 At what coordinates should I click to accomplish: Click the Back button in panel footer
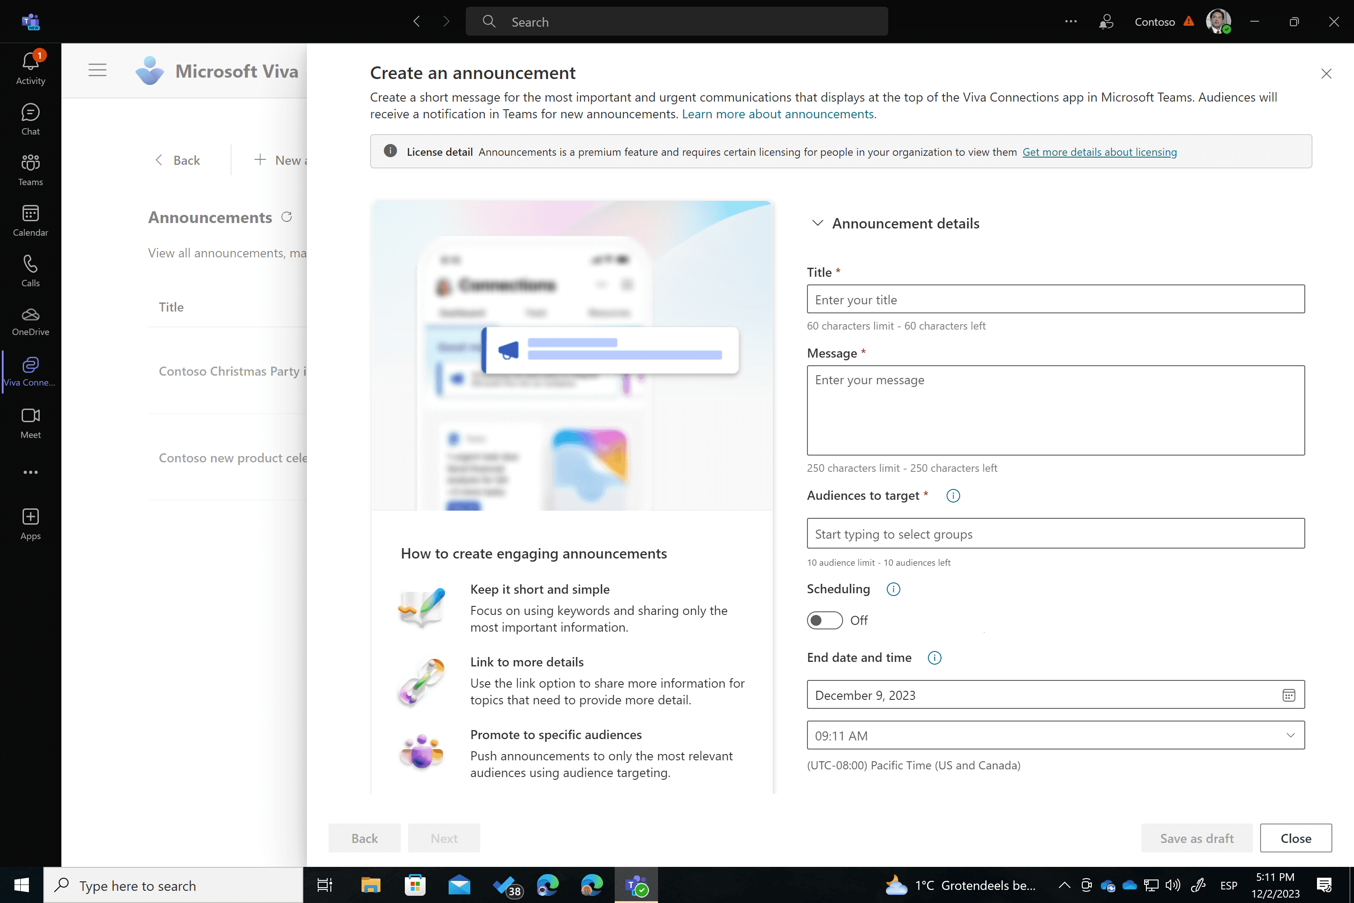click(364, 838)
